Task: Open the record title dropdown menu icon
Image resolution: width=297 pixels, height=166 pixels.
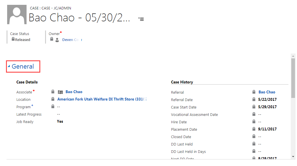Action: pyautogui.click(x=141, y=19)
